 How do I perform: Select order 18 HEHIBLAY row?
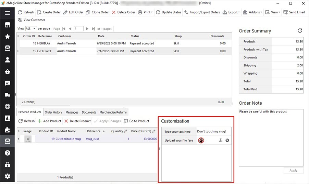pos(126,43)
